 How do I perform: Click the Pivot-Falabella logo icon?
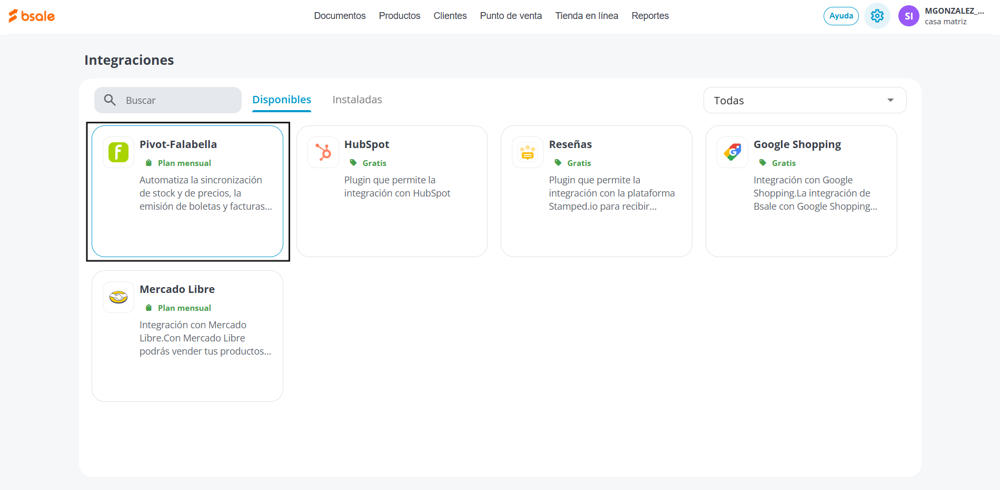coord(118,152)
